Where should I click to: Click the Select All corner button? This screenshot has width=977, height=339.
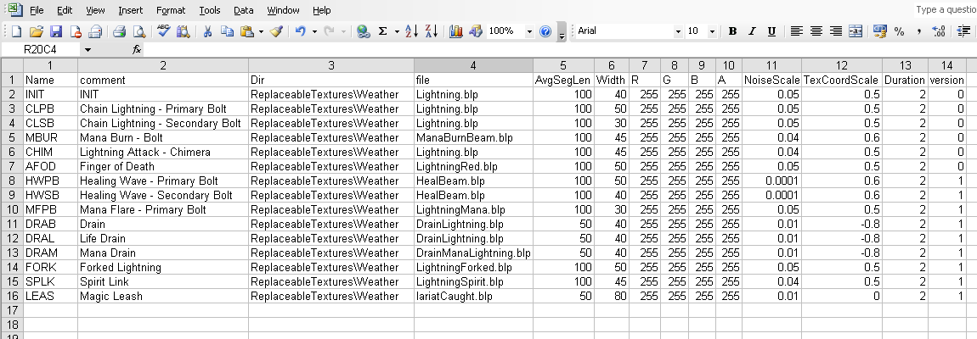(x=12, y=65)
